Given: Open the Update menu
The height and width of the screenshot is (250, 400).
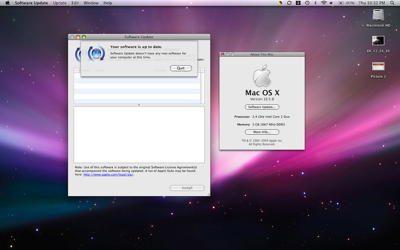Looking at the screenshot, I should point(60,3).
